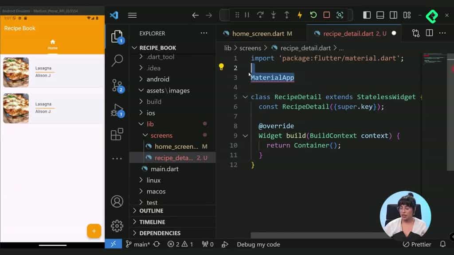Trigger Flutter Hot Reload lightning icon
Screen dimensions: 454x255
pyautogui.click(x=300, y=15)
